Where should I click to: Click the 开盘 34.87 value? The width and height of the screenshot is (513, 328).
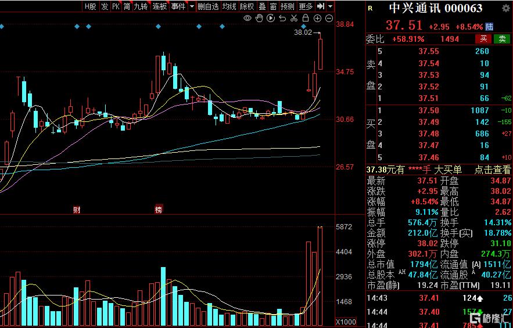pyautogui.click(x=501, y=181)
